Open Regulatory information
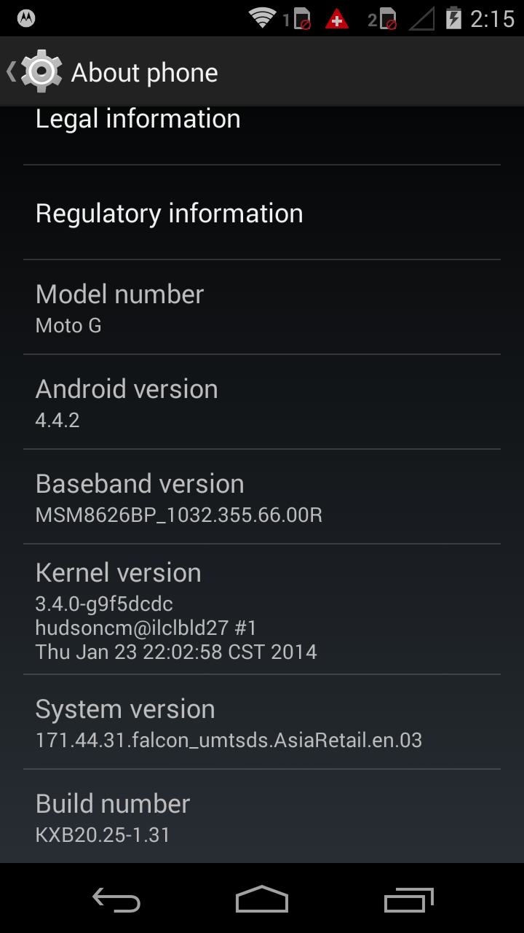The height and width of the screenshot is (933, 524). point(262,213)
